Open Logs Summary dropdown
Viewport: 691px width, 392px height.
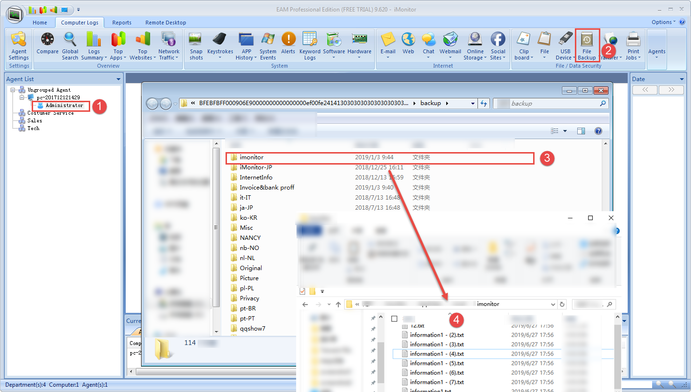(x=94, y=47)
